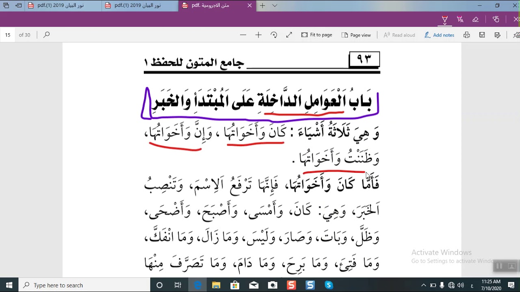Open Mail app from taskbar

click(254, 285)
